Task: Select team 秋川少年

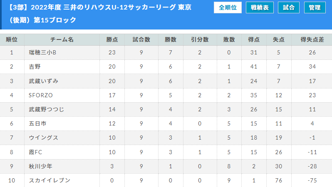Action: [x=40, y=166]
